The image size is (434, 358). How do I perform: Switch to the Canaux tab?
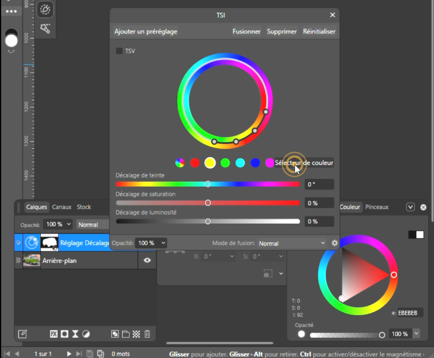tap(62, 207)
